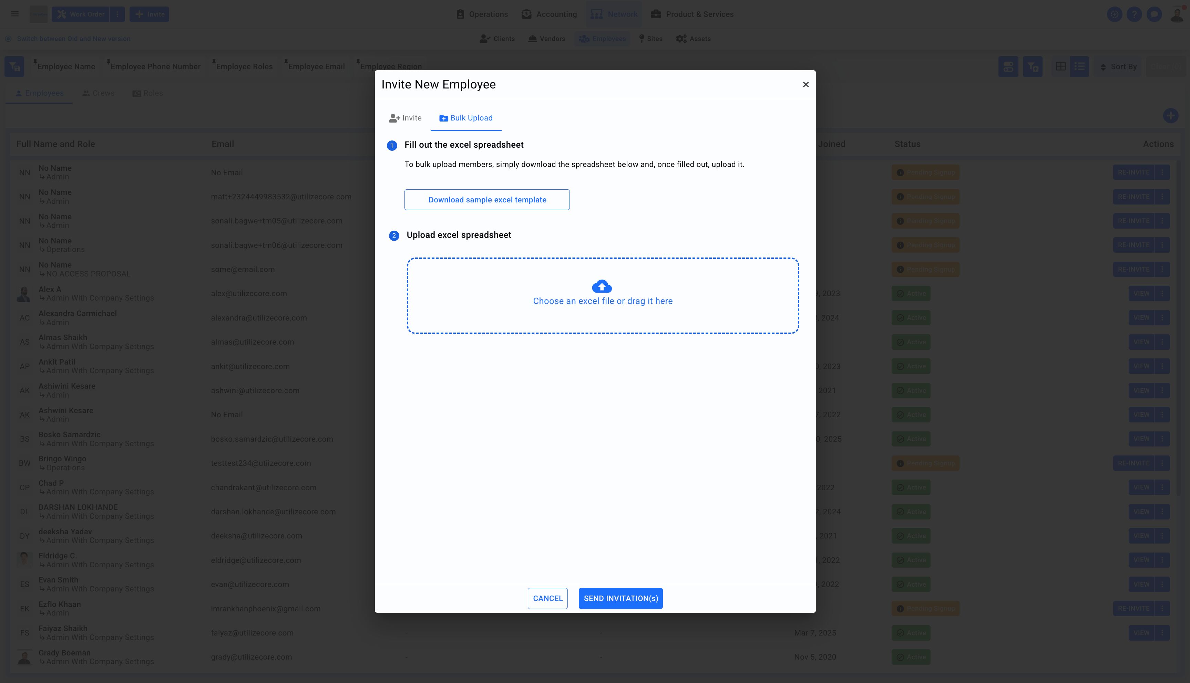Select the Bulk Upload tab
Image resolution: width=1190 pixels, height=683 pixels.
click(466, 118)
